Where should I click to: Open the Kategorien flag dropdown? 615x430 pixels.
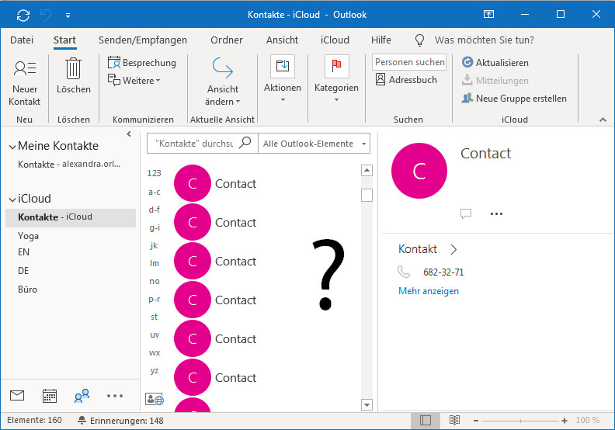click(x=336, y=79)
